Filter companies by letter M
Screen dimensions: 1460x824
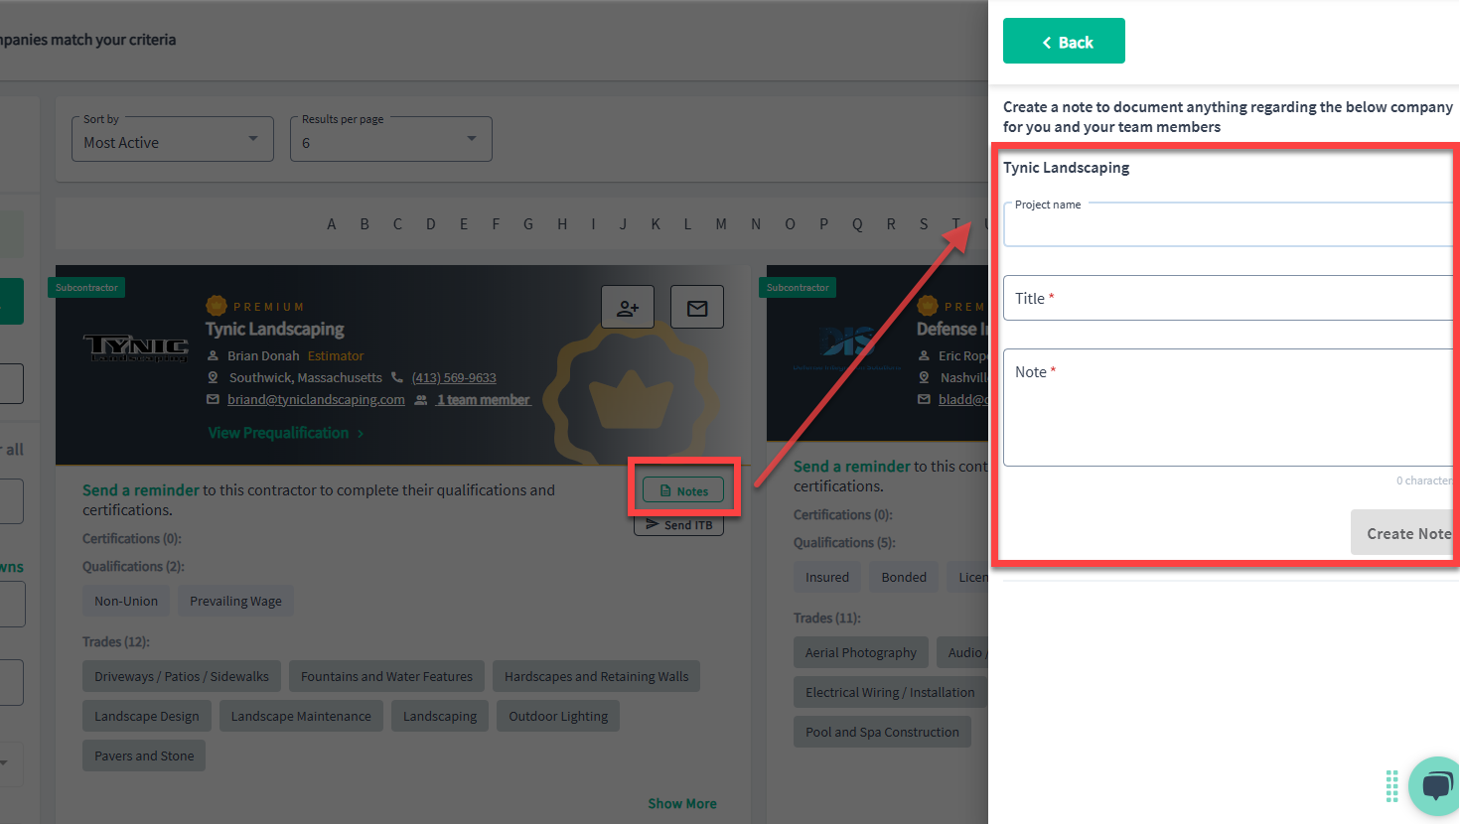click(x=721, y=224)
